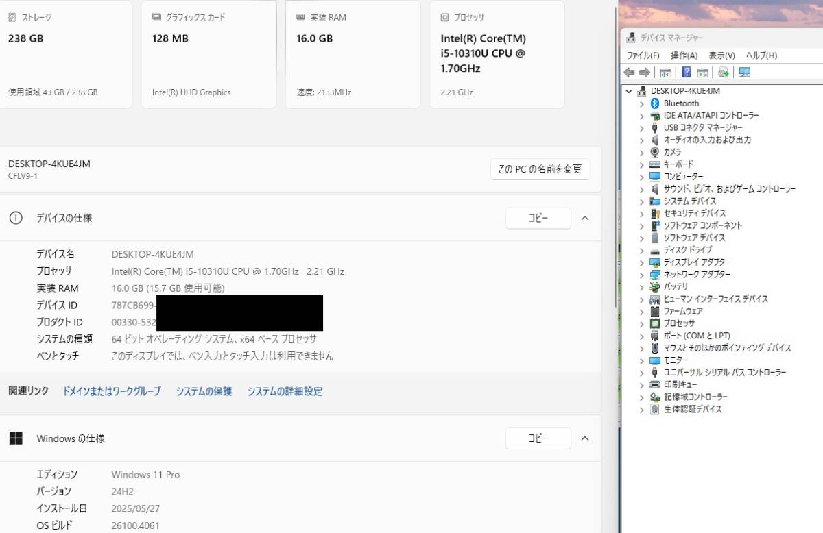Open the ファイル(F) menu
This screenshot has width=823, height=533.
[643, 55]
